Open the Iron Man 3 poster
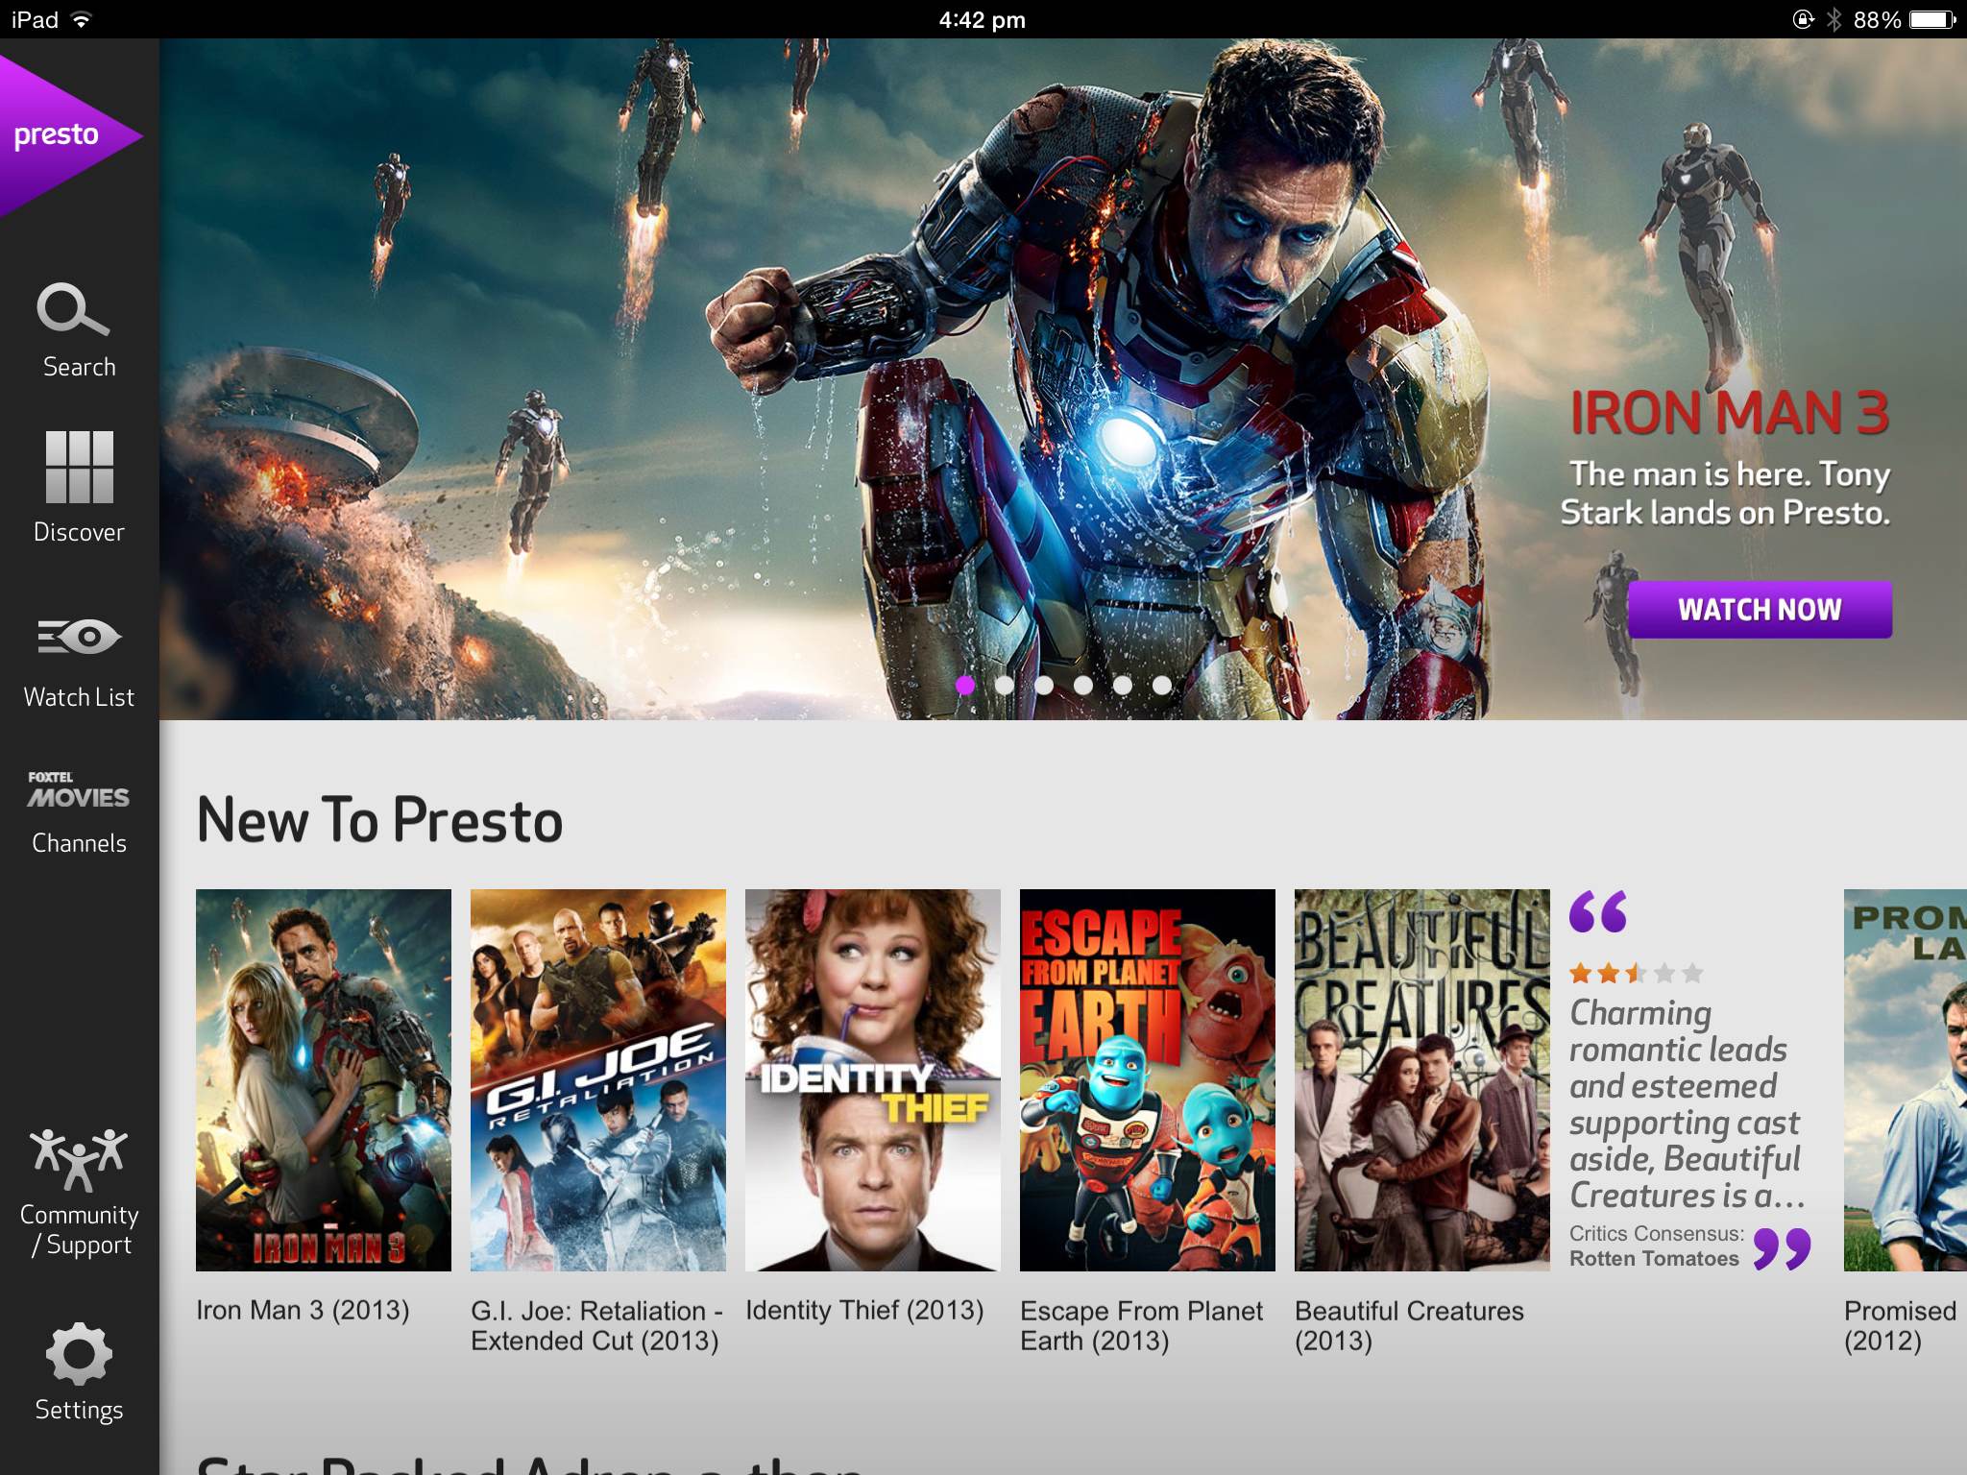The image size is (1967, 1475). pos(324,1080)
